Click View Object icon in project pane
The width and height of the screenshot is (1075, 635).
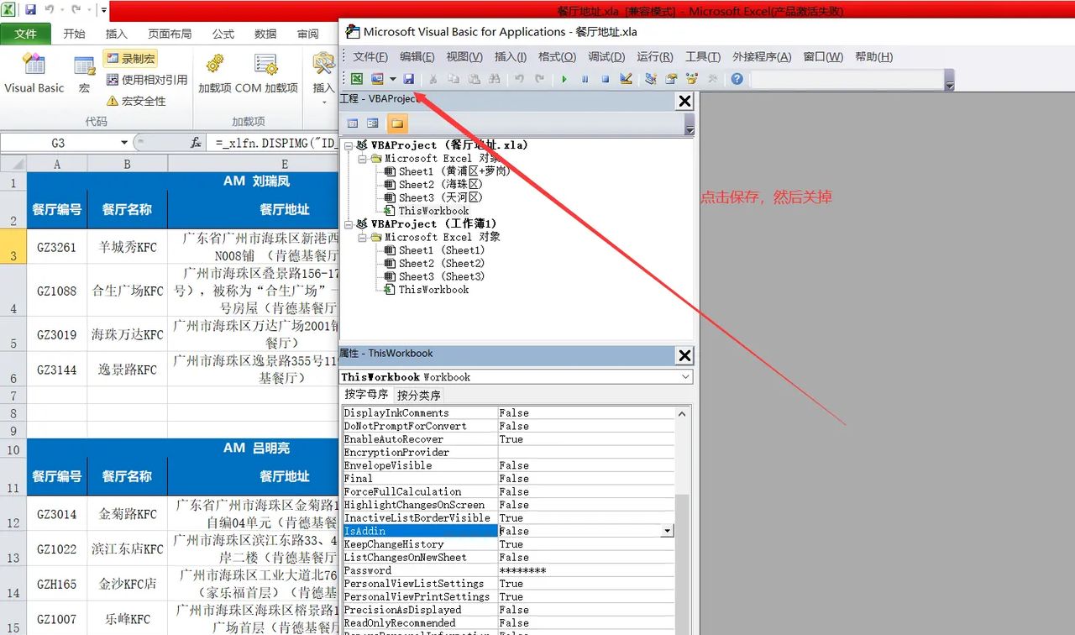(373, 123)
